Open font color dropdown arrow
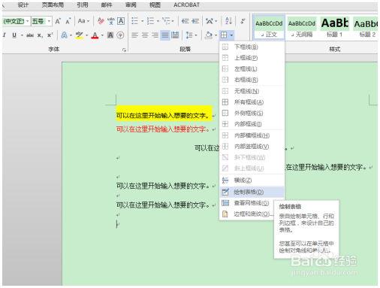 [x=102, y=35]
